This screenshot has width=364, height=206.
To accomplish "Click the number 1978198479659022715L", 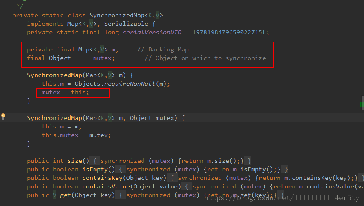I will (x=229, y=33).
